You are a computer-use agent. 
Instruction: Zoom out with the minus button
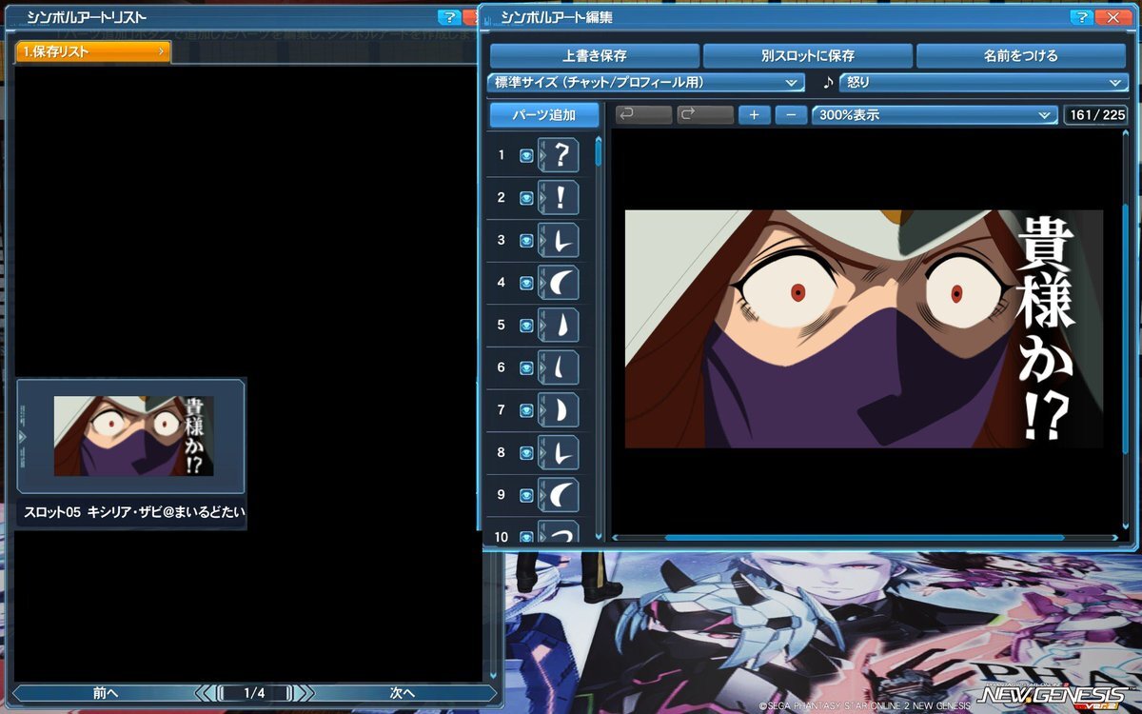coord(791,115)
